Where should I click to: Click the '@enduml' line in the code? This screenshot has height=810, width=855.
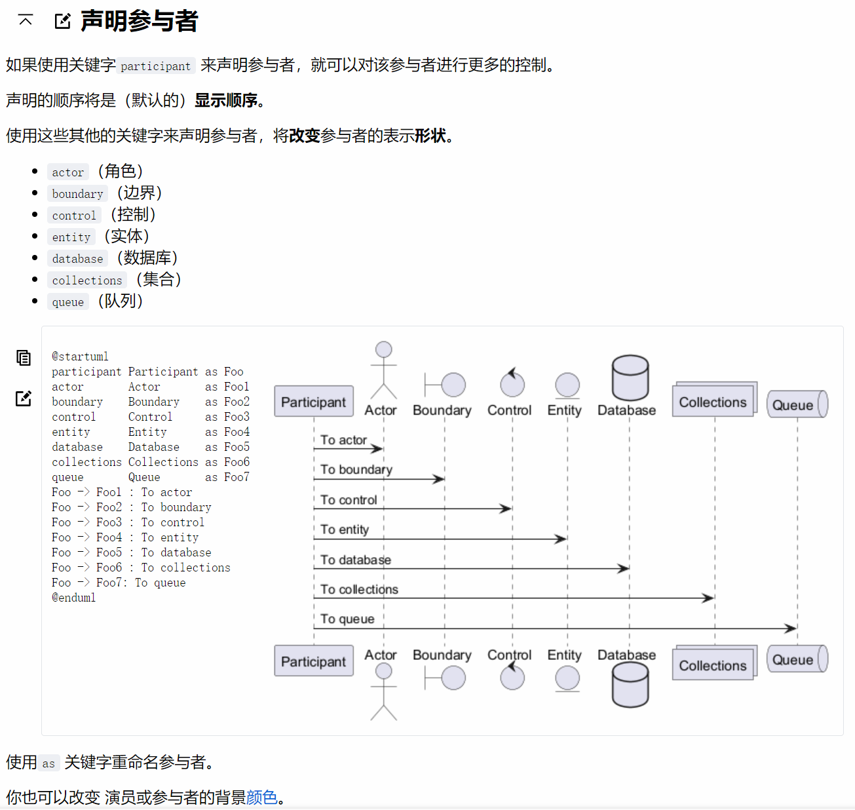(73, 598)
